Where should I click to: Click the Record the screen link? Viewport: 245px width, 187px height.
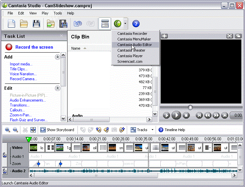click(34, 47)
